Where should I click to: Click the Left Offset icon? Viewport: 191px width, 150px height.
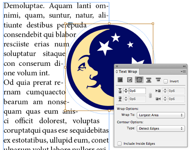tap(158, 91)
